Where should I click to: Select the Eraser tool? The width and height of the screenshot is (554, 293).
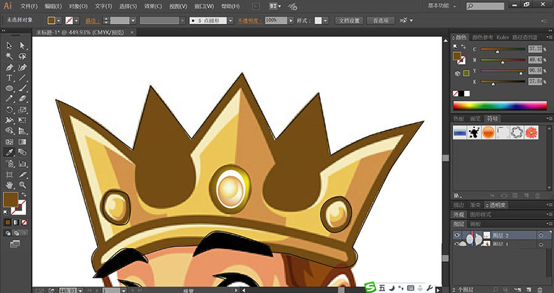tap(23, 99)
